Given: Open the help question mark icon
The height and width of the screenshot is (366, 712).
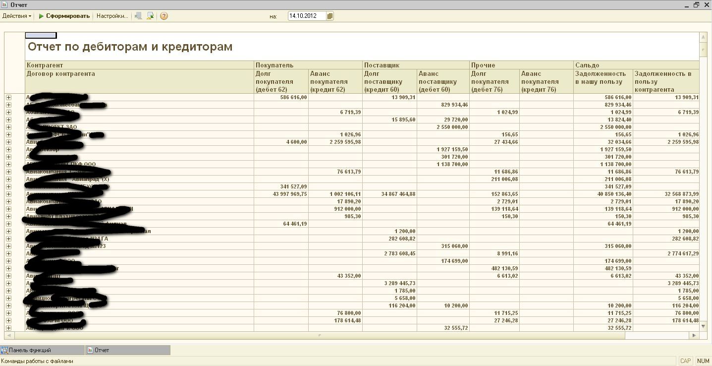Looking at the screenshot, I should click(164, 16).
